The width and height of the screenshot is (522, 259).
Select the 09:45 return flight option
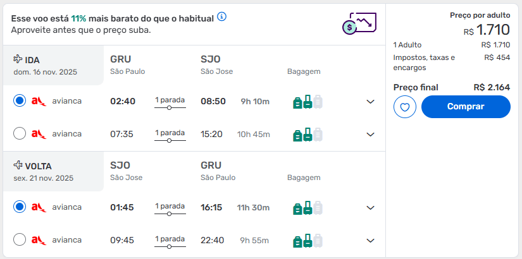pos(20,239)
